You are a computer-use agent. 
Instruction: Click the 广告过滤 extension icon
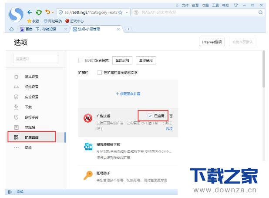(88, 118)
